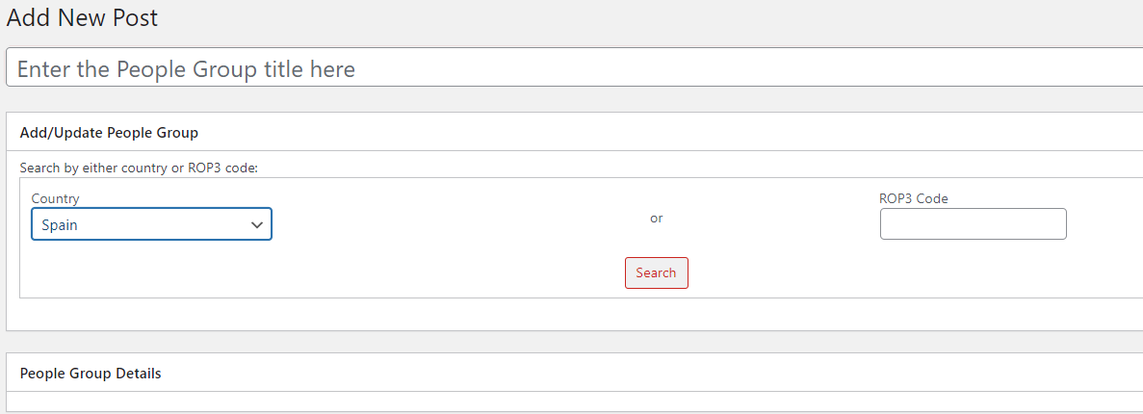Screen dimensions: 1143x414
Task: Click the Add New Post page heading
Action: pos(82,17)
